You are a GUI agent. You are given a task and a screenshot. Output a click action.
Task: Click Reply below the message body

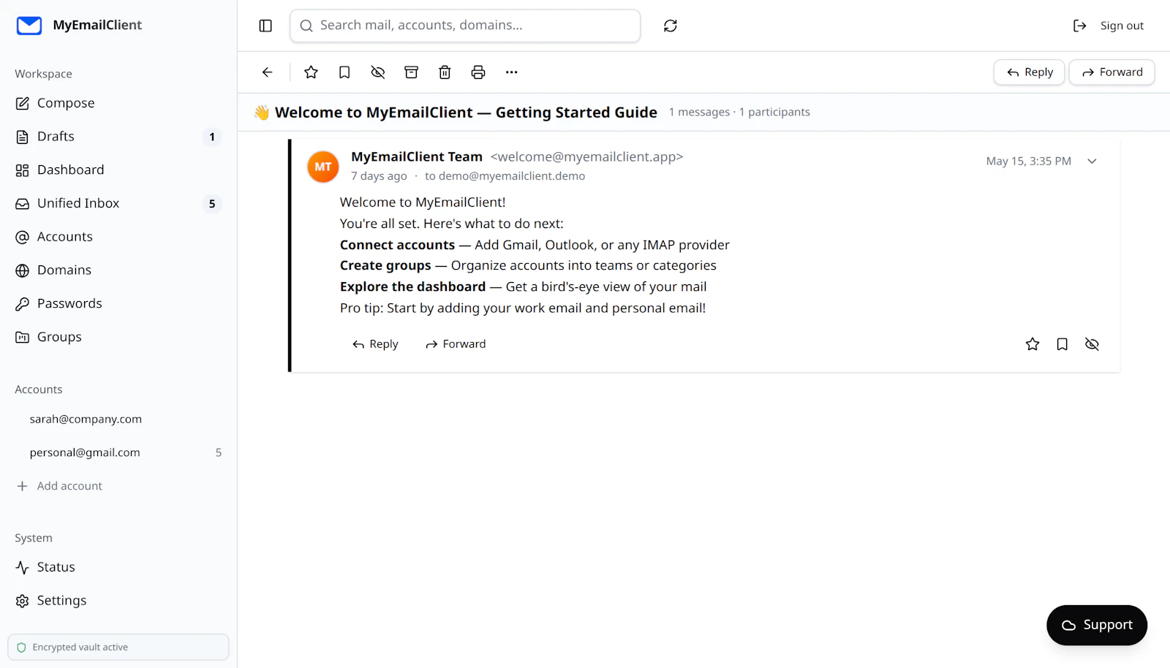pos(375,344)
